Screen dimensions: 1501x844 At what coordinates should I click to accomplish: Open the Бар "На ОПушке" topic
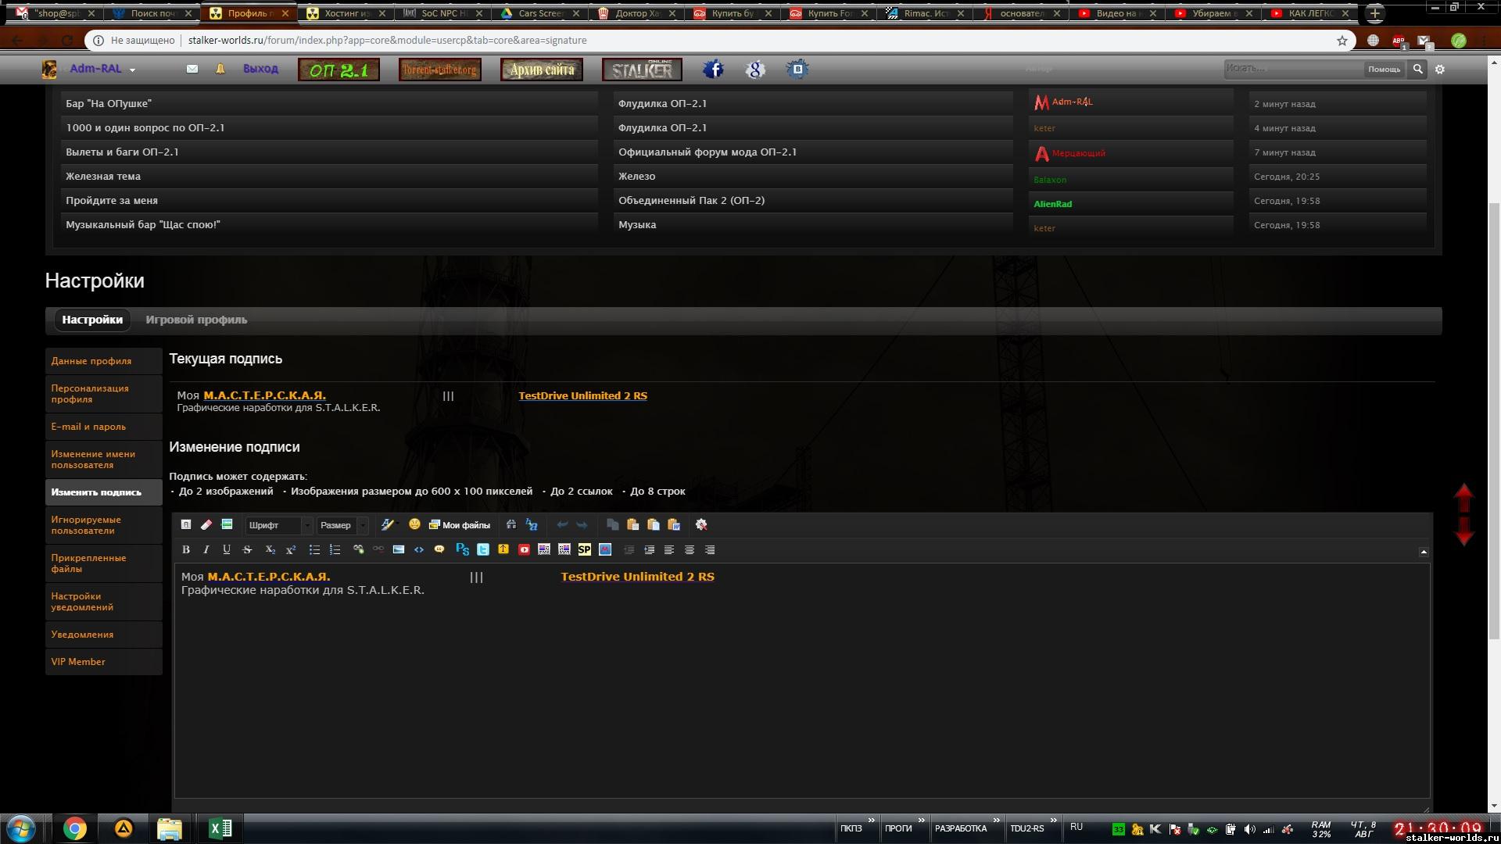coord(109,103)
